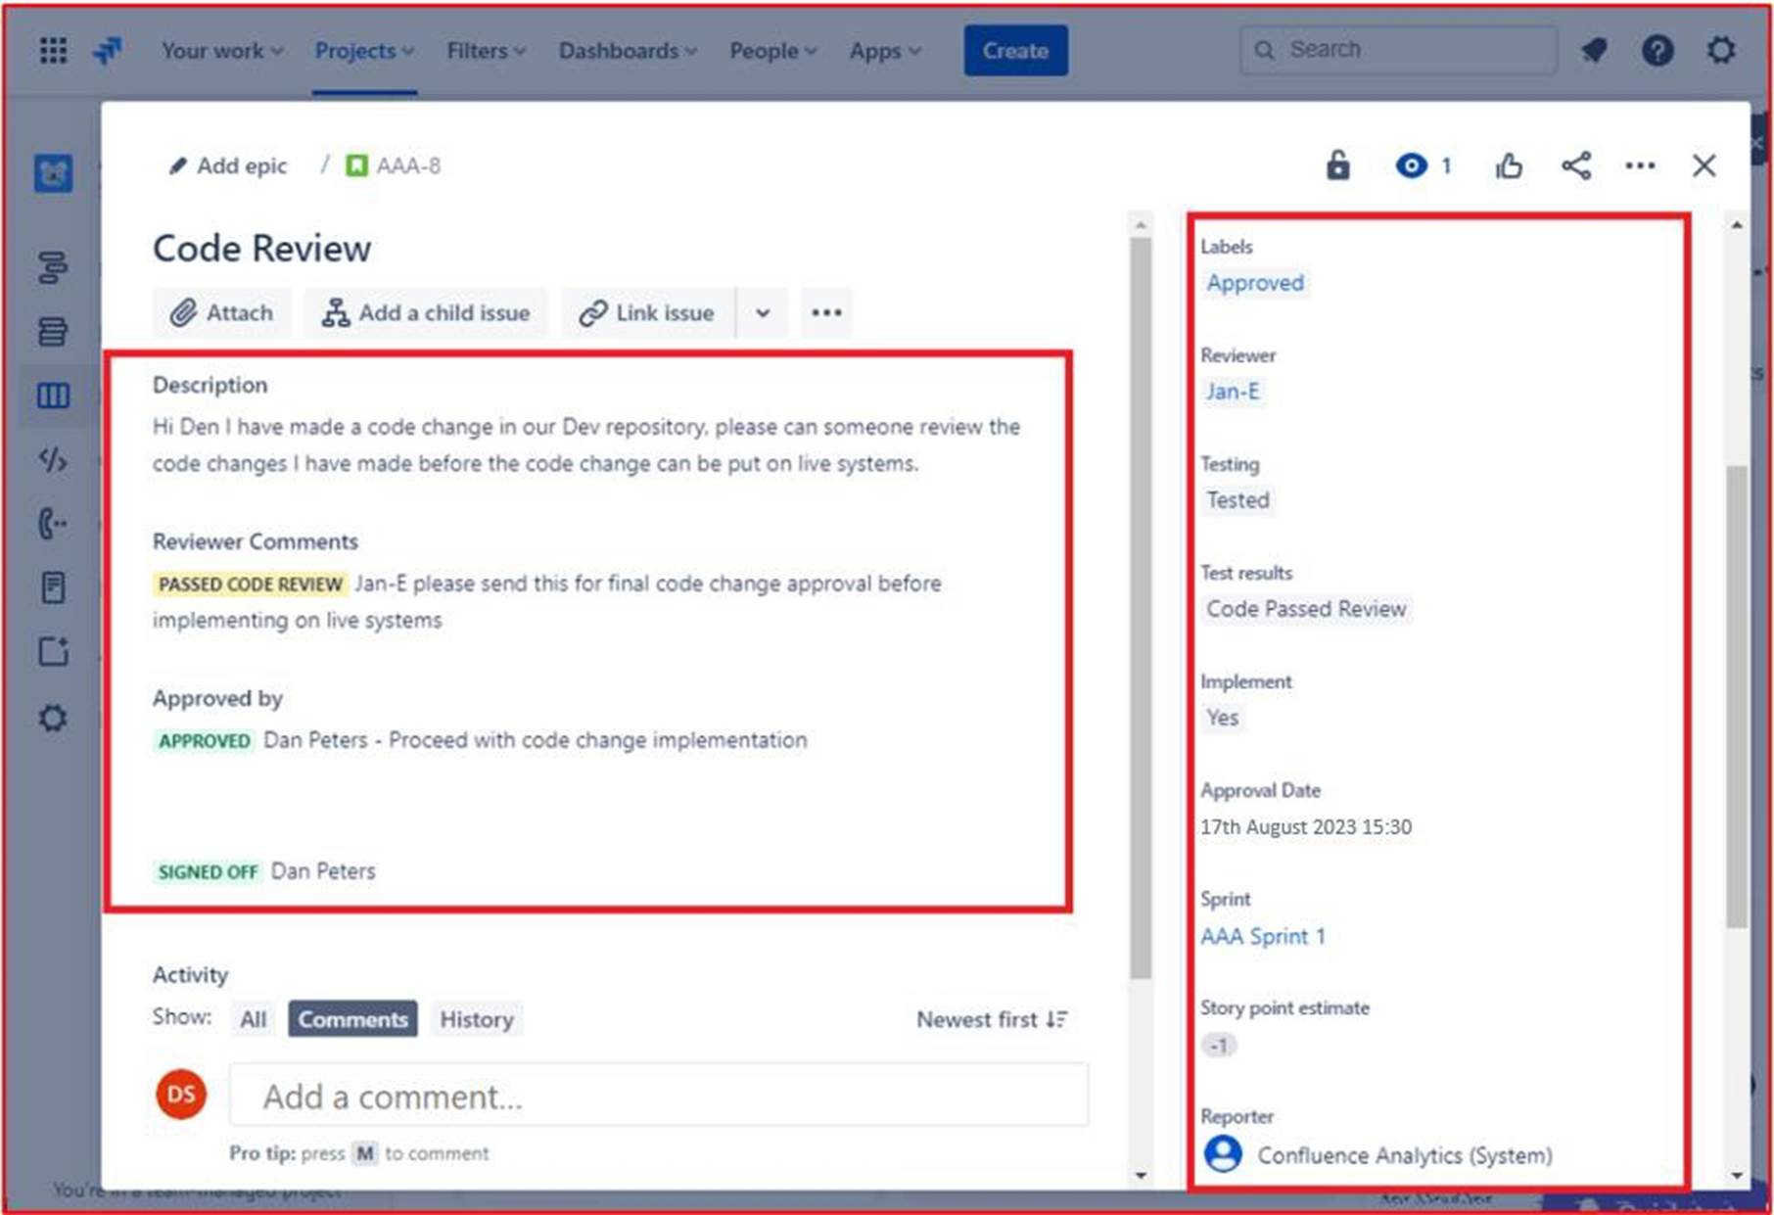
Task: Open the Code icon in the sidebar
Action: (x=52, y=460)
